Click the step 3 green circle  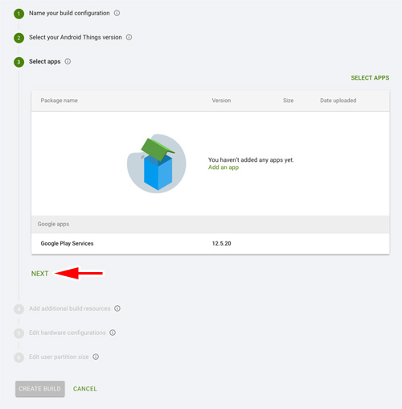click(x=18, y=62)
